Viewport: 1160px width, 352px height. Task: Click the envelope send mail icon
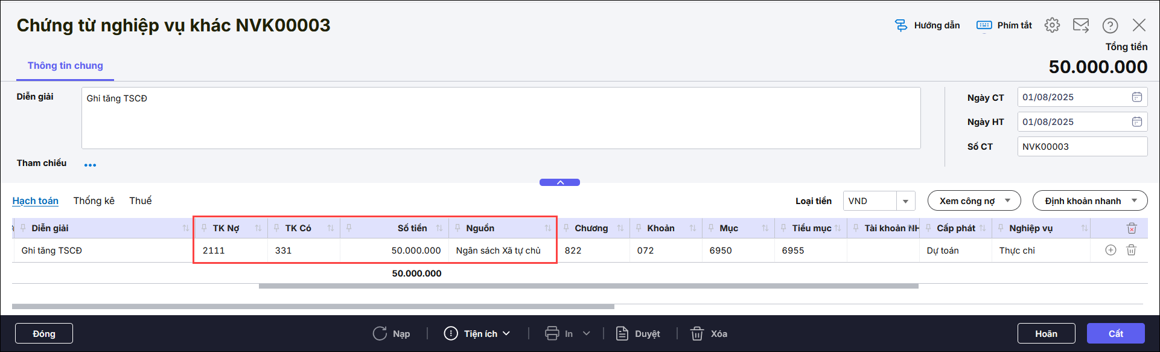[x=1080, y=25]
